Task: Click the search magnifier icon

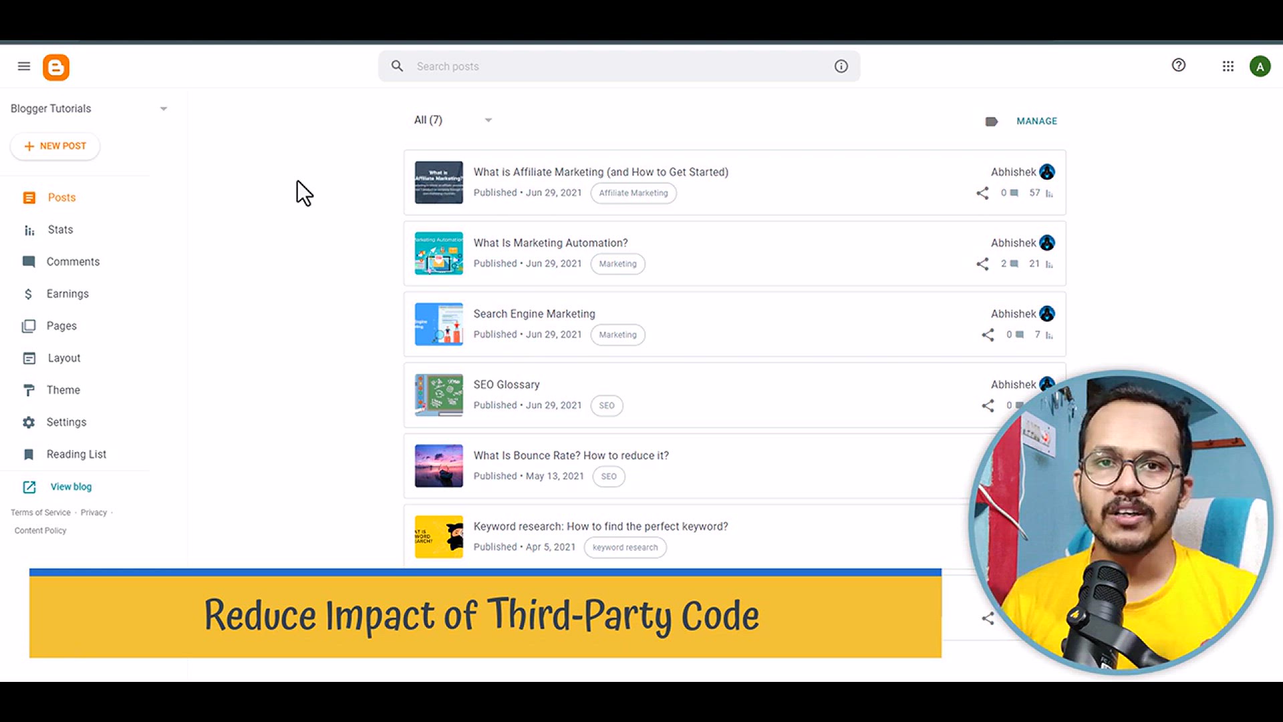Action: 397,66
